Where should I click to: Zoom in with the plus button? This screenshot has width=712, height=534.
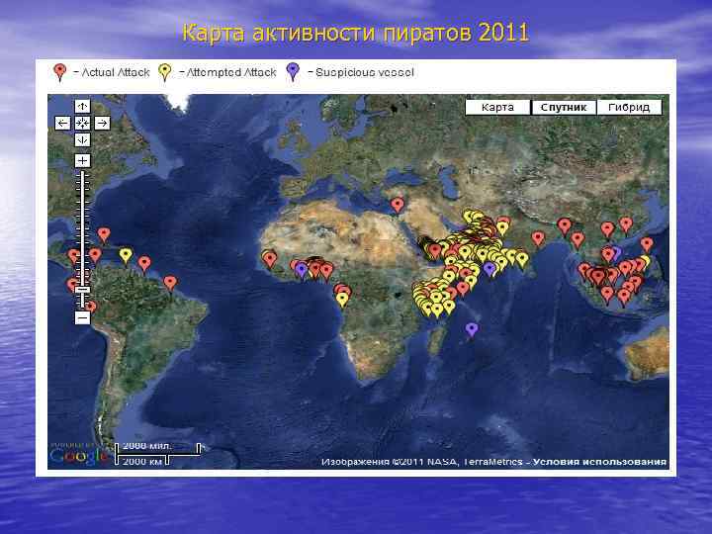point(82,161)
